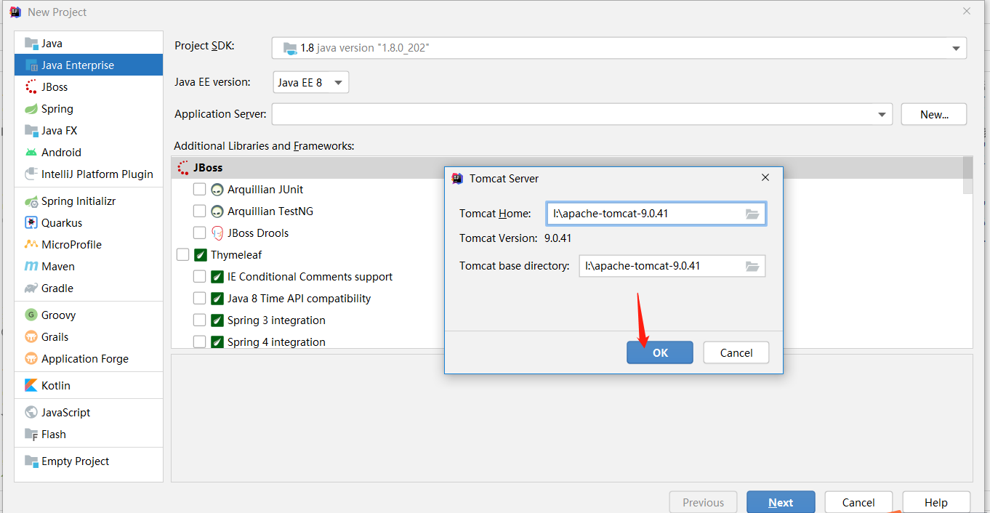
Task: Select the Java project type icon
Action: tap(31, 44)
